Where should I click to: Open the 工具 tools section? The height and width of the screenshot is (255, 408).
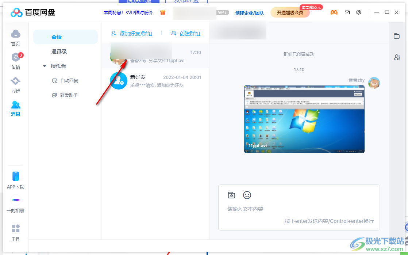(x=16, y=233)
